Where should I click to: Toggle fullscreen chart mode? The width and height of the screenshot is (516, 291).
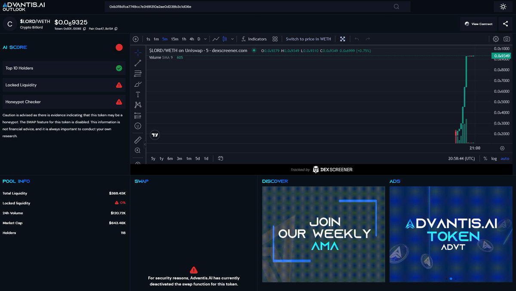tap(343, 39)
